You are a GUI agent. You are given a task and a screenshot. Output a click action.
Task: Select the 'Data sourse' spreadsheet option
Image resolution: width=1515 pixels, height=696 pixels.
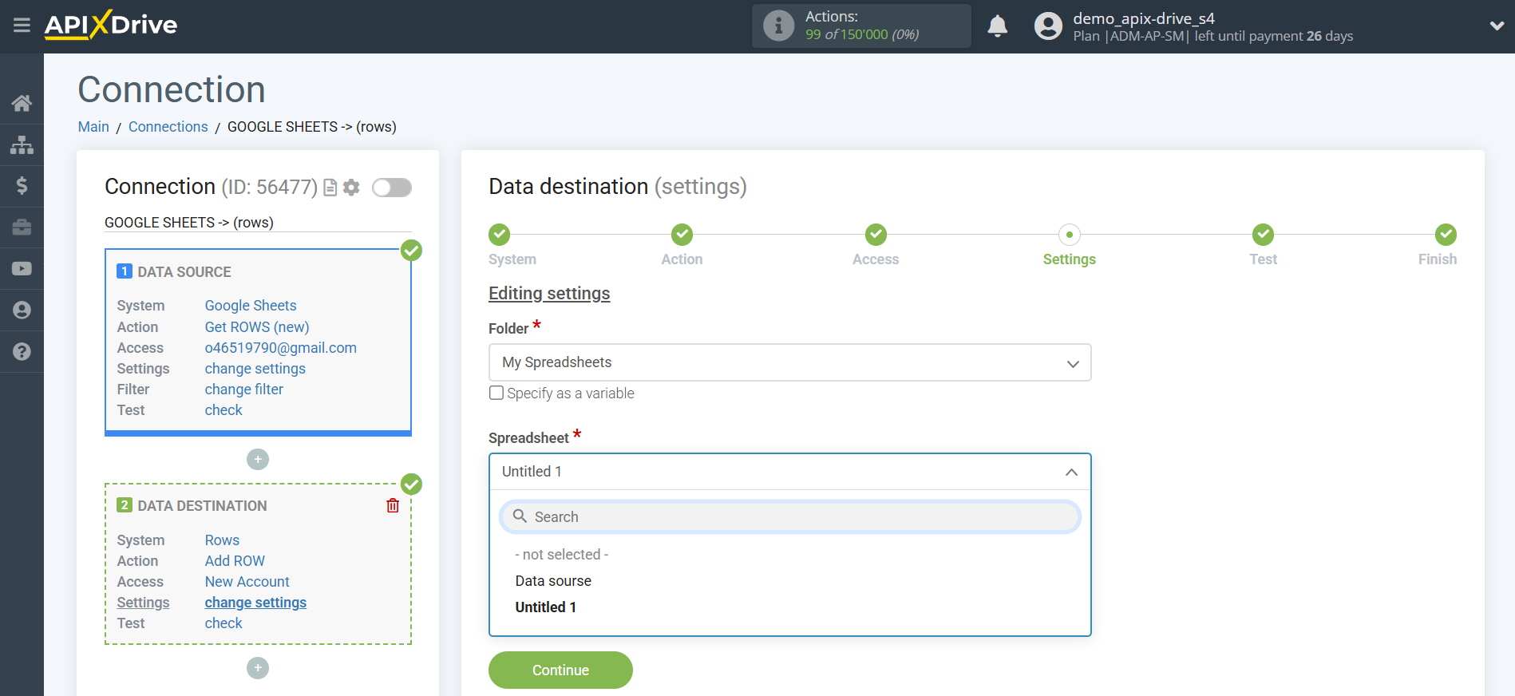[553, 581]
